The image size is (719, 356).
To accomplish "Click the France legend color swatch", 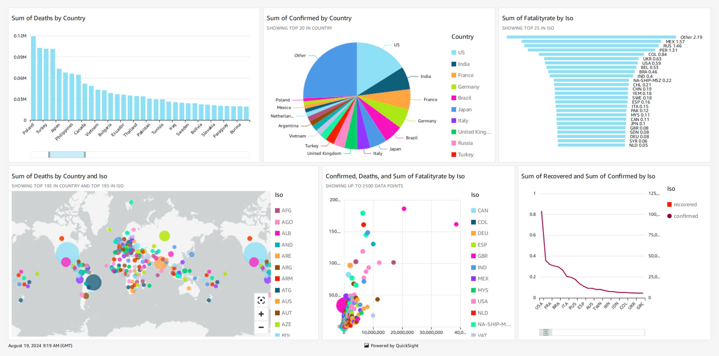I will (x=454, y=75).
